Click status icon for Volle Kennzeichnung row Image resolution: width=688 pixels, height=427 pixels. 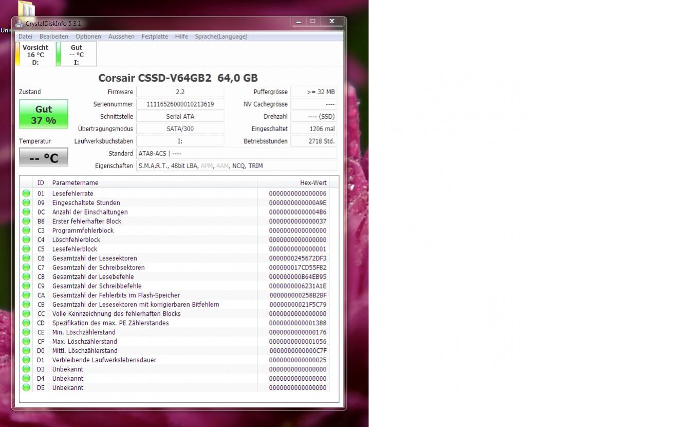(26, 314)
